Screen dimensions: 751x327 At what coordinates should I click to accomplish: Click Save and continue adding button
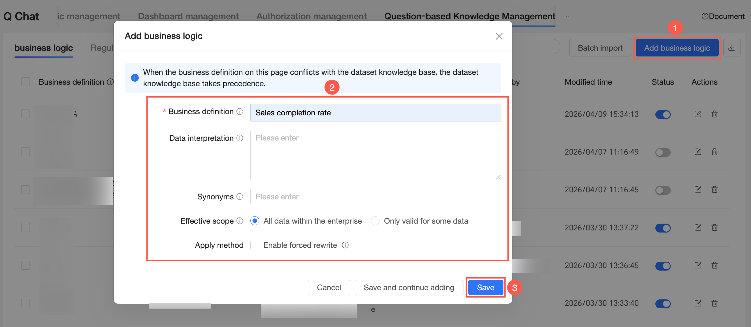409,287
